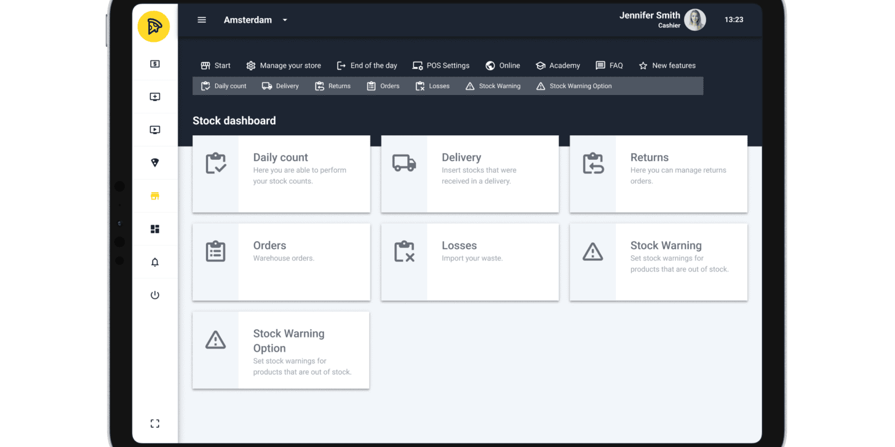Open the Daily count card
Screen dimensions: 895x447
tap(281, 174)
